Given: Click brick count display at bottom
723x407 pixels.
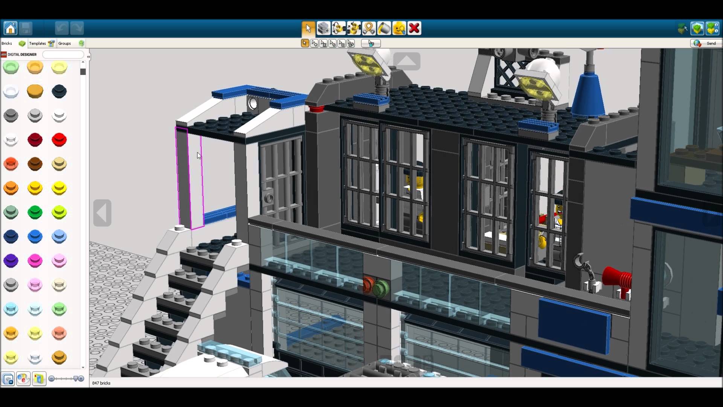Looking at the screenshot, I should tap(101, 383).
